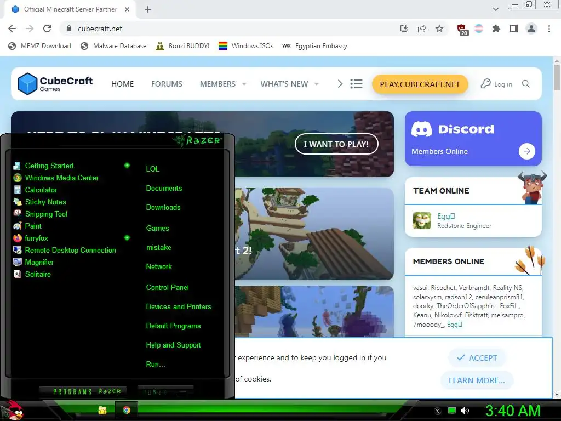The height and width of the screenshot is (421, 561).
Task: Click Egg's avatar in Team Online
Action: tap(422, 220)
